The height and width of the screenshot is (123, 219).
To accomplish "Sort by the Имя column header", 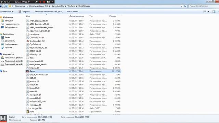I will pyautogui.click(x=28, y=16).
